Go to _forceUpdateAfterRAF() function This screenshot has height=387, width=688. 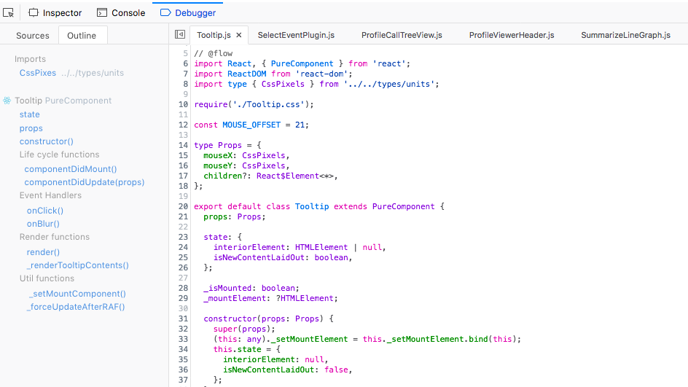[76, 307]
